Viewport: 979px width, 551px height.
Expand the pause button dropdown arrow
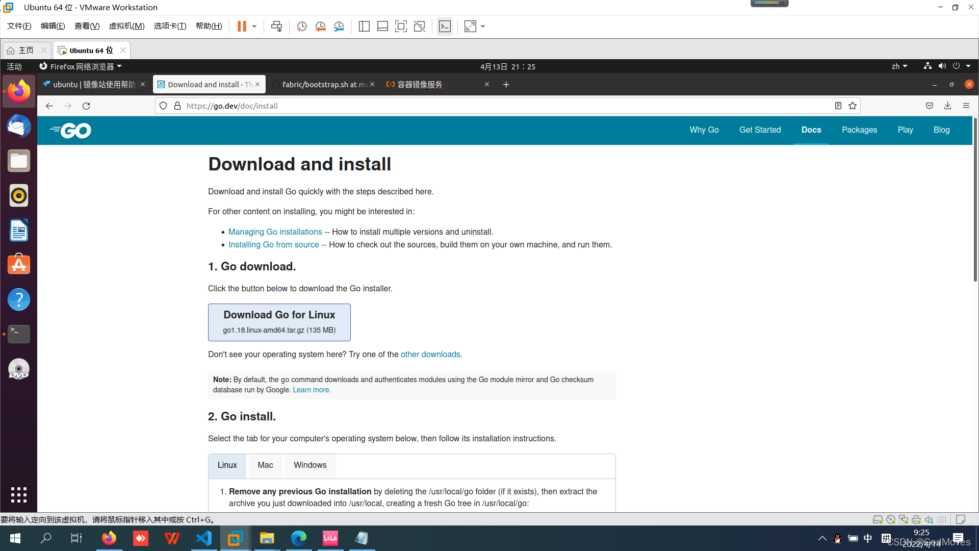[254, 27]
